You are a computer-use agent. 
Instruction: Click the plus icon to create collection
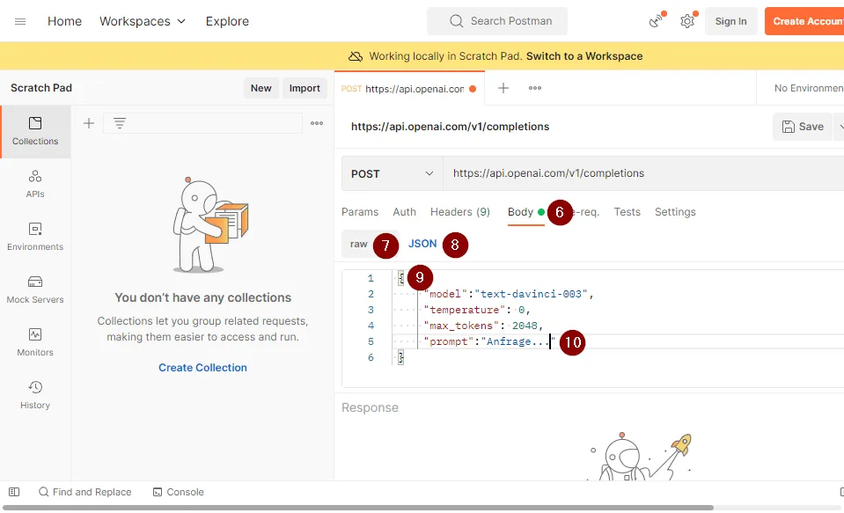tap(89, 123)
